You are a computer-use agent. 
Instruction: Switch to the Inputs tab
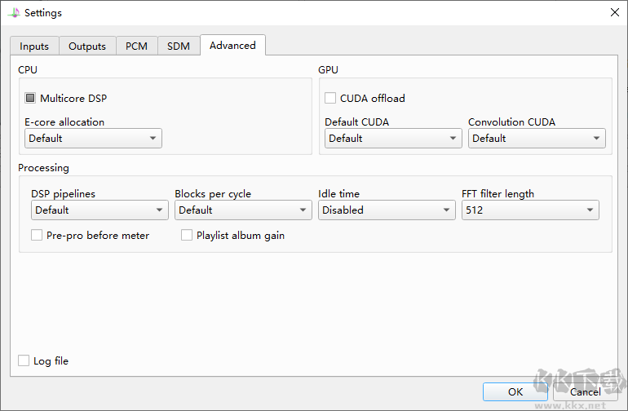34,46
